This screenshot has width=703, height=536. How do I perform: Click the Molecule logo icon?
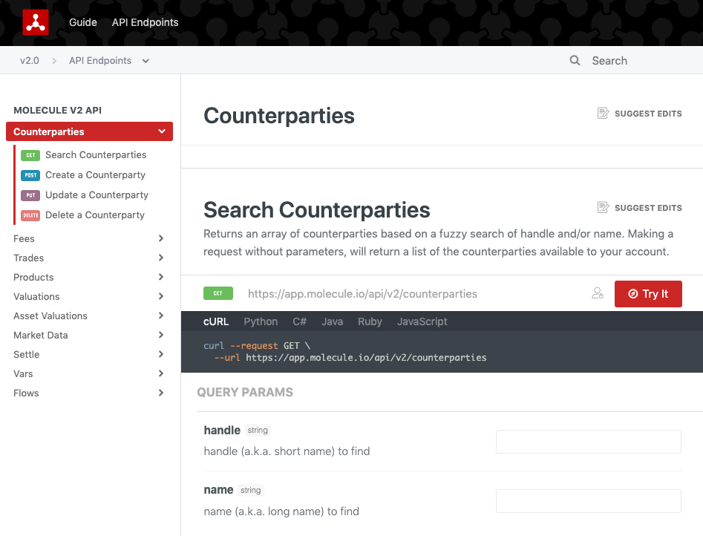(x=36, y=22)
